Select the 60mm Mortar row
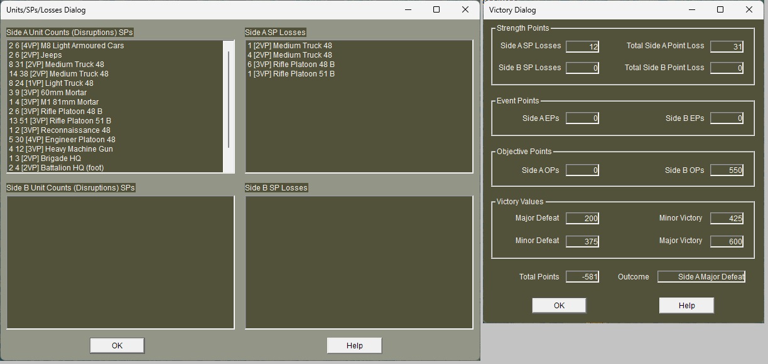 (x=116, y=93)
